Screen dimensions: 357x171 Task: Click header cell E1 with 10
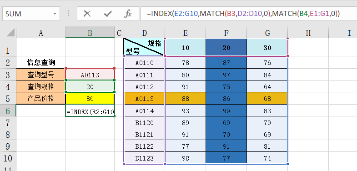186,47
